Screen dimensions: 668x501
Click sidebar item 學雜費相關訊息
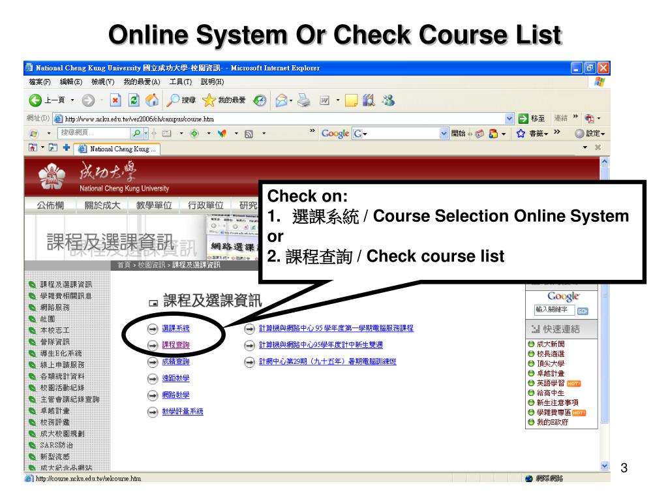[x=66, y=296]
